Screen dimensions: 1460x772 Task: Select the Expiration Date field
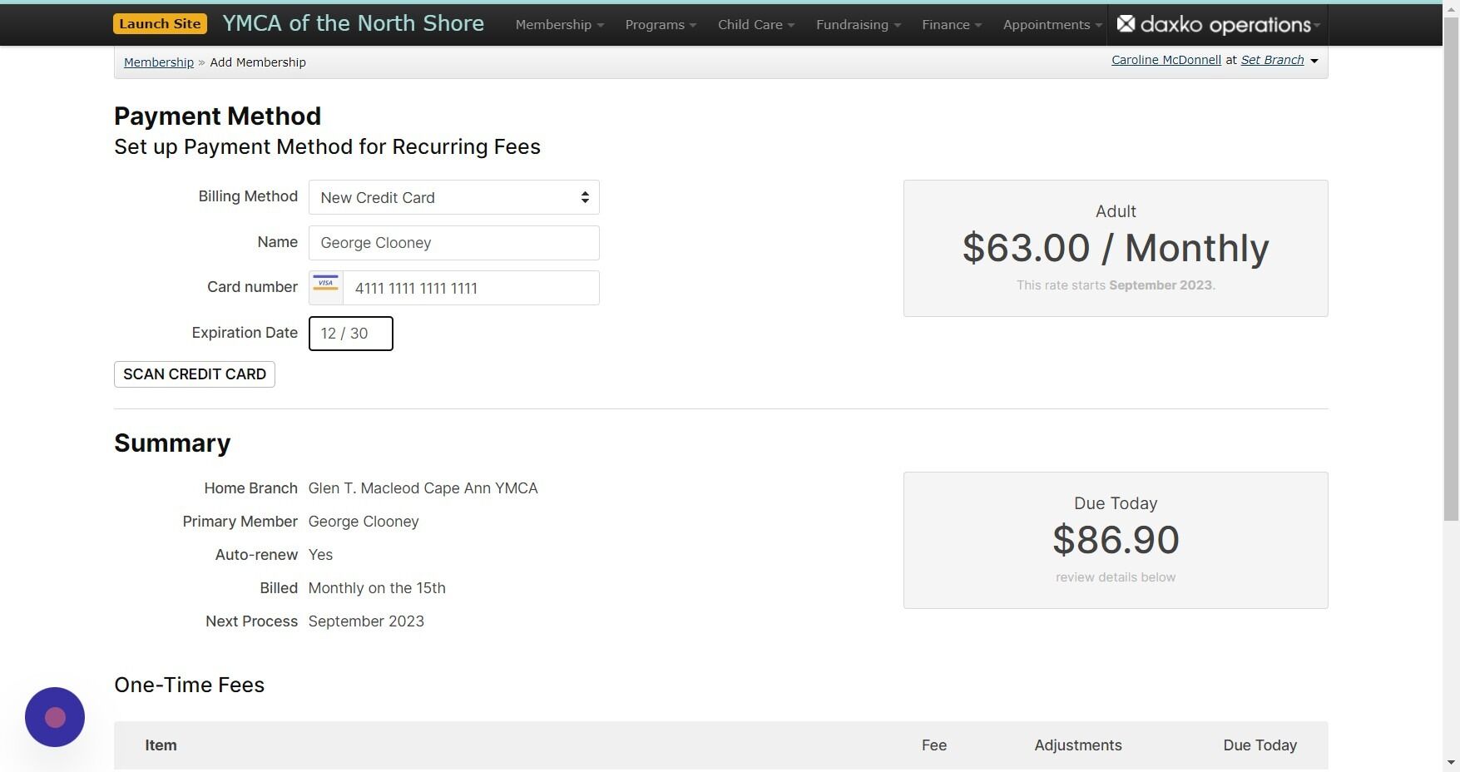350,333
